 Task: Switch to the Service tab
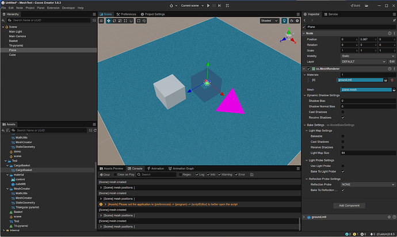pyautogui.click(x=331, y=14)
